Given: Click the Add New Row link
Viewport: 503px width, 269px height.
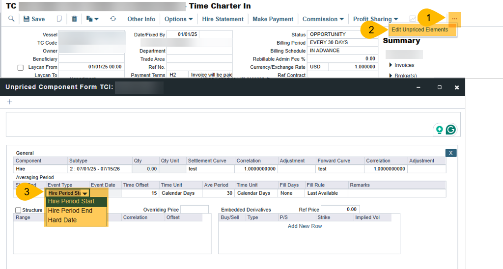Looking at the screenshot, I should tap(305, 226).
